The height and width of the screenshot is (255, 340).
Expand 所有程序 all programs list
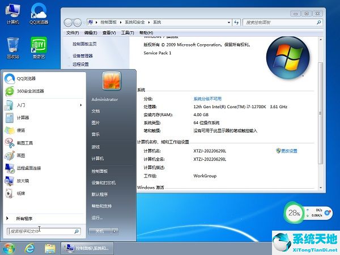pos(24,218)
